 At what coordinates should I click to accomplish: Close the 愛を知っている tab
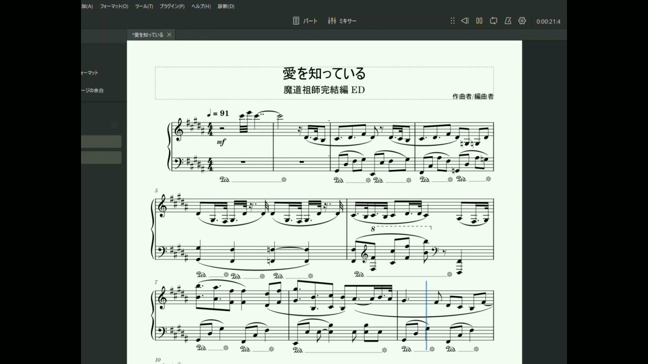(x=169, y=34)
